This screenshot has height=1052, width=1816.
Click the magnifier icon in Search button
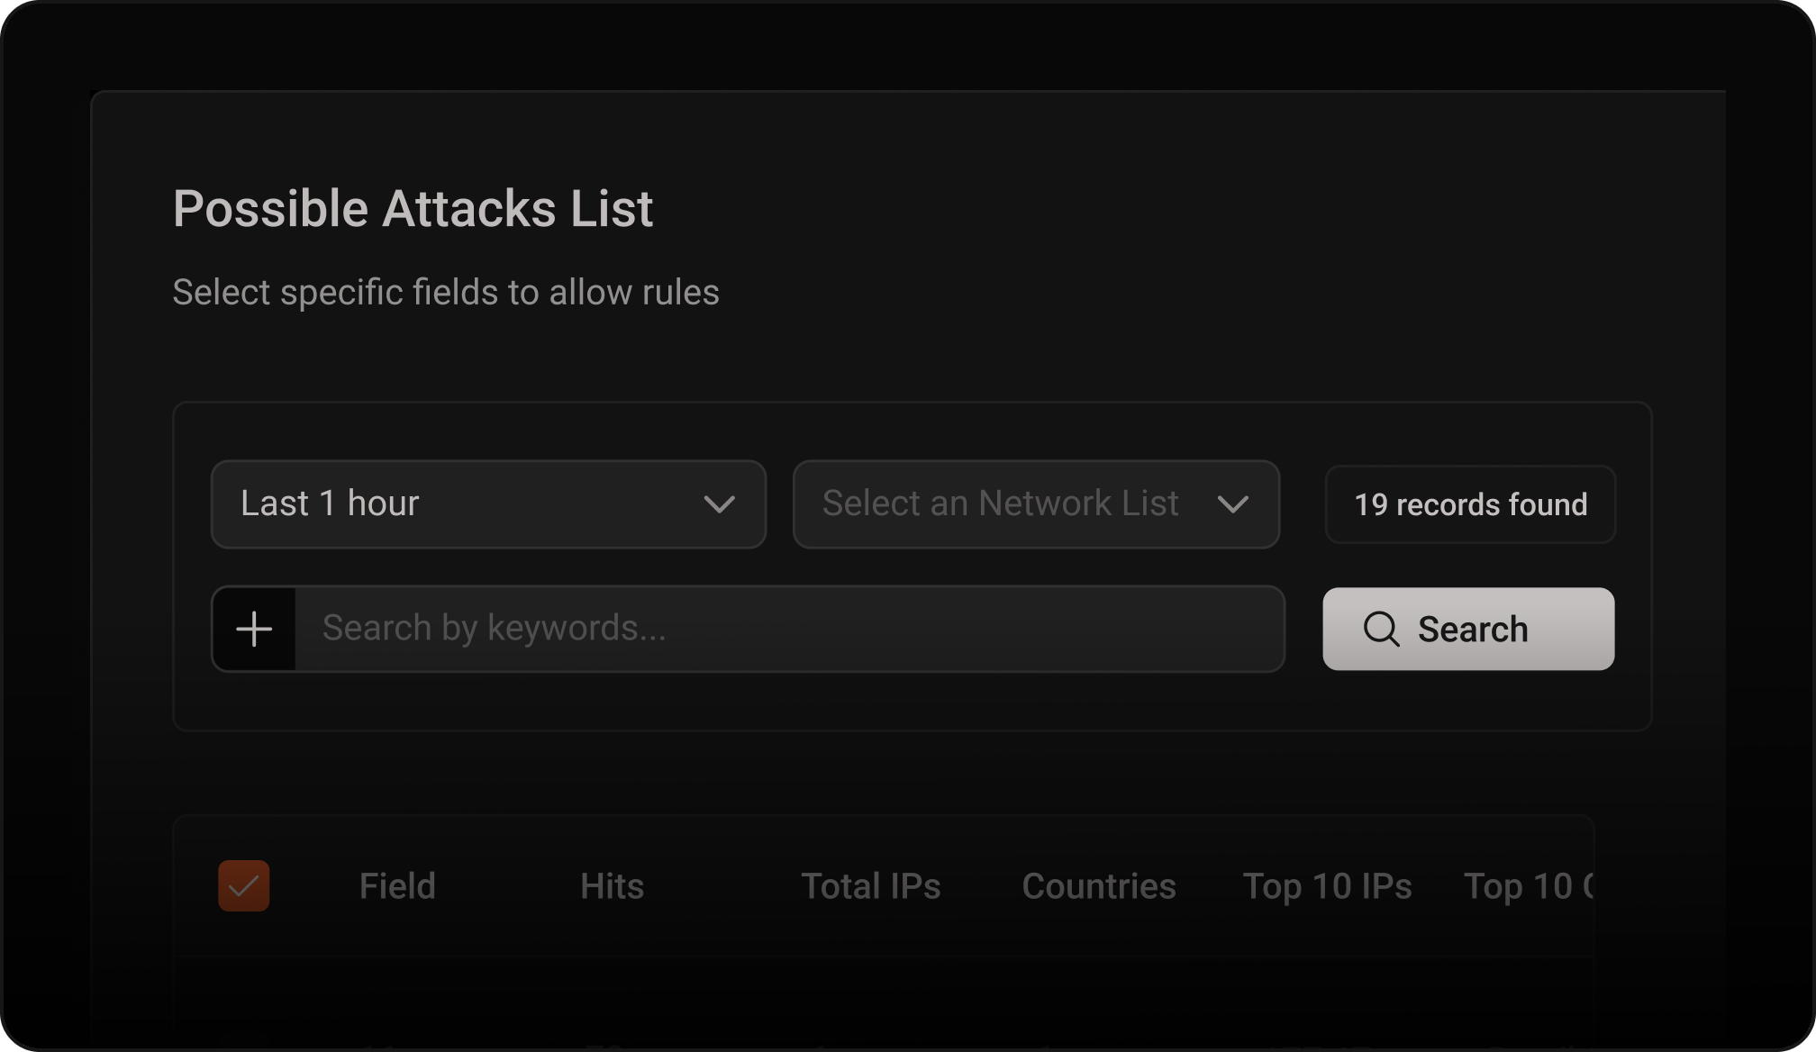1381,629
